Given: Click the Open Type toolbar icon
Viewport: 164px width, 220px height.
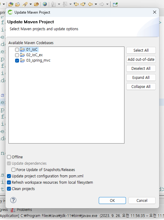Looking at the screenshot, I should tap(11, 4).
